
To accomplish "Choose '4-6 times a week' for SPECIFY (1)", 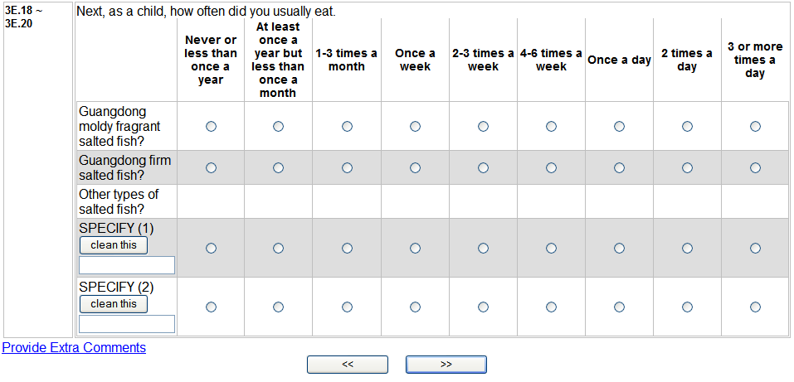I will [551, 248].
